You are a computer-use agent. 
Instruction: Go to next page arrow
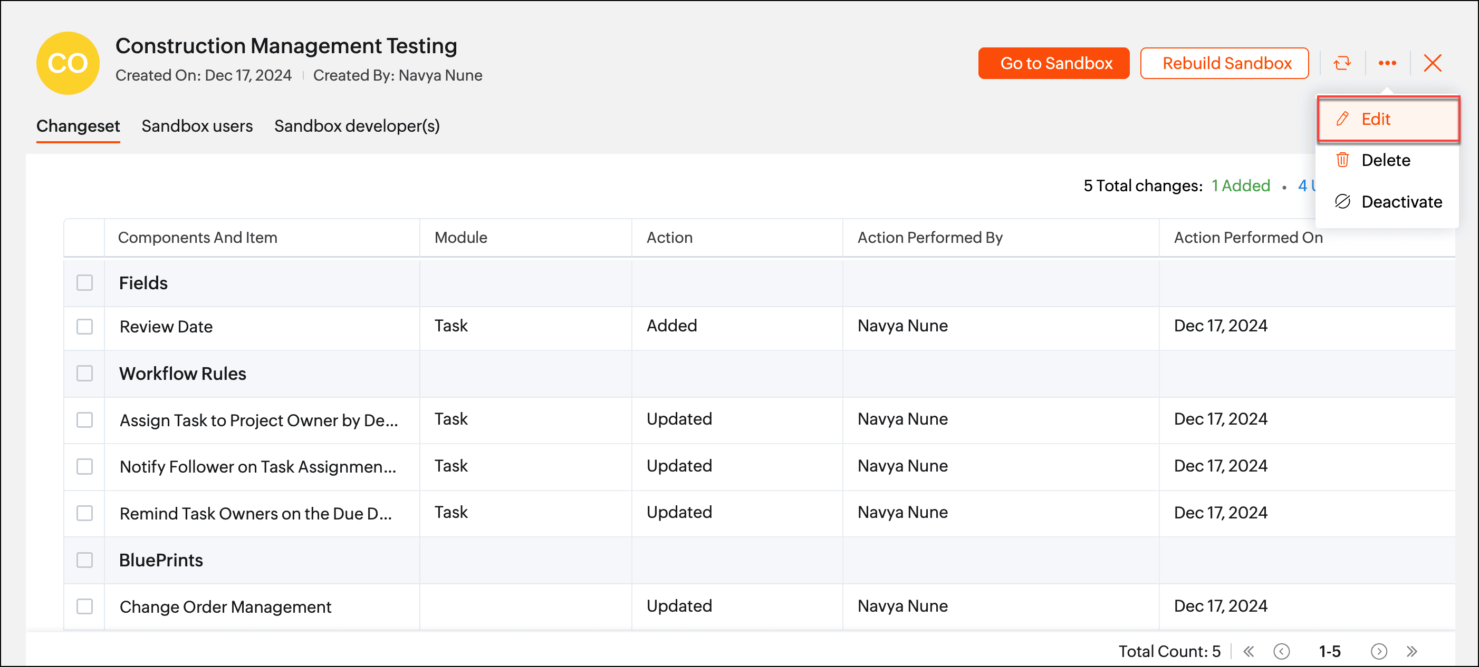(x=1379, y=651)
